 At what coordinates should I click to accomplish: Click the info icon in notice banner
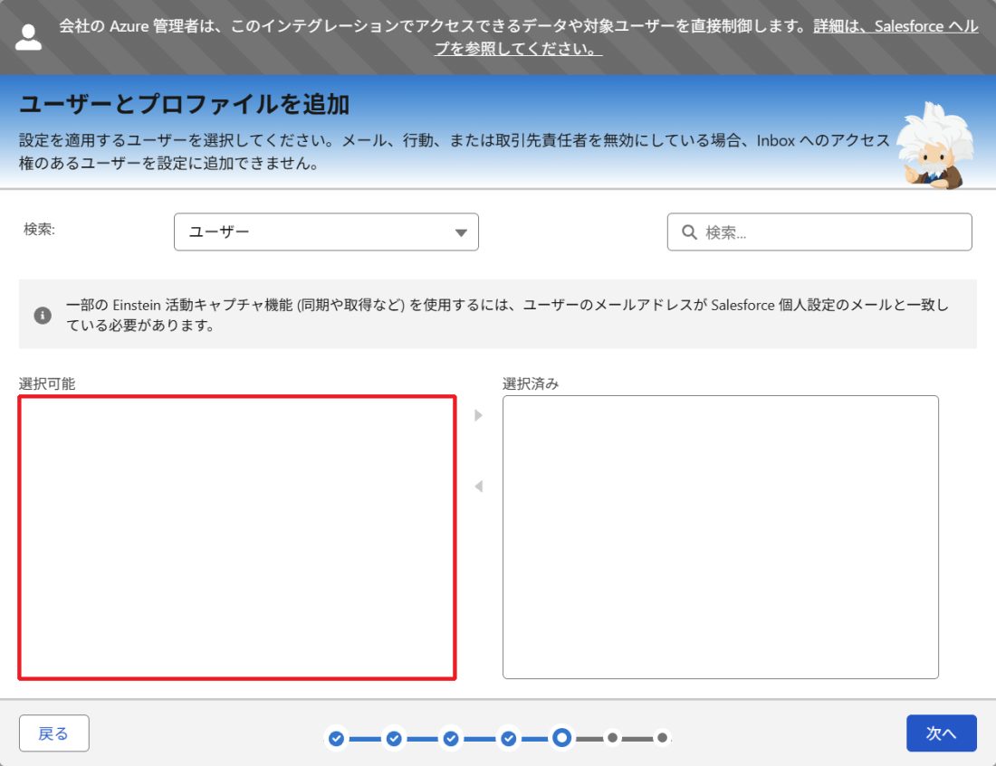43,315
